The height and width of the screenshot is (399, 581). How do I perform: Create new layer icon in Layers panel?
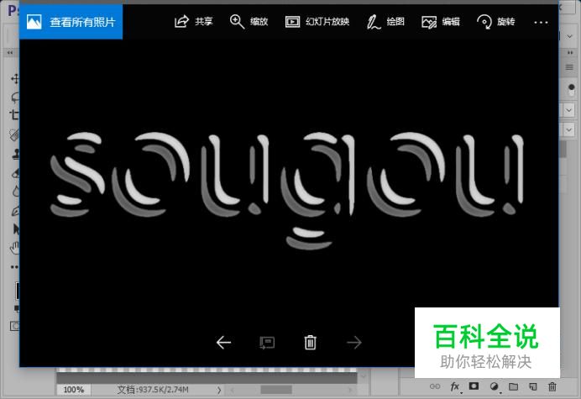(533, 386)
